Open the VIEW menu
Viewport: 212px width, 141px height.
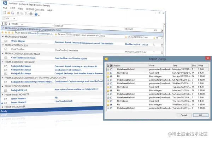pos(21,9)
